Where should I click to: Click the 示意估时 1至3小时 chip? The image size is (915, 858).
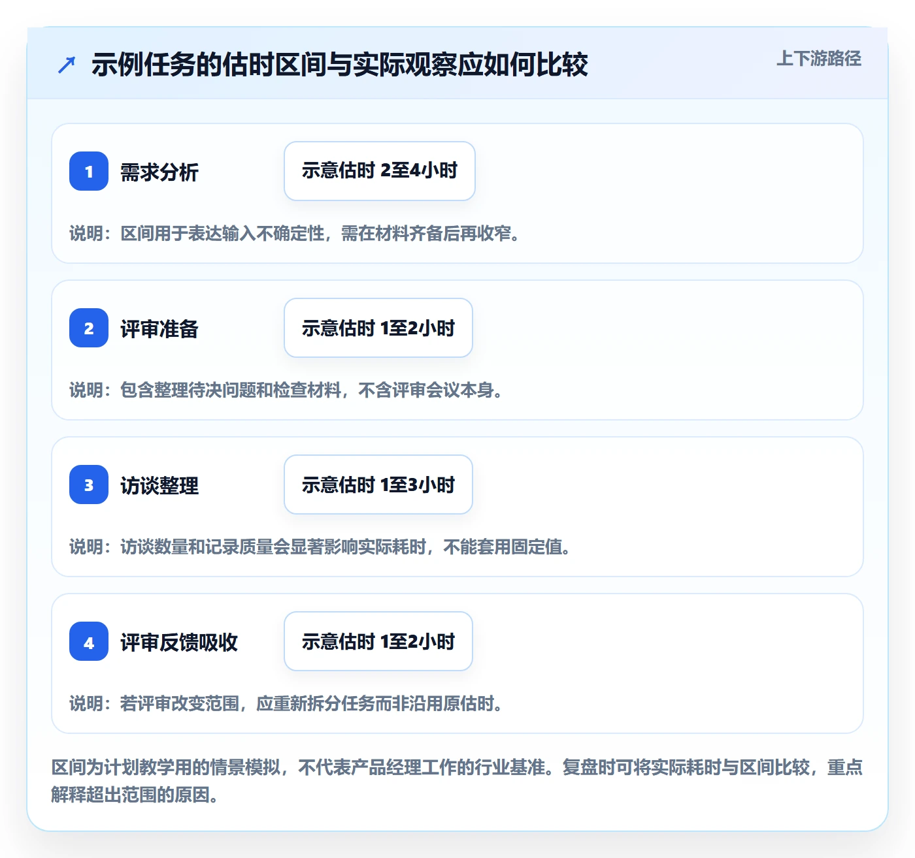point(378,485)
